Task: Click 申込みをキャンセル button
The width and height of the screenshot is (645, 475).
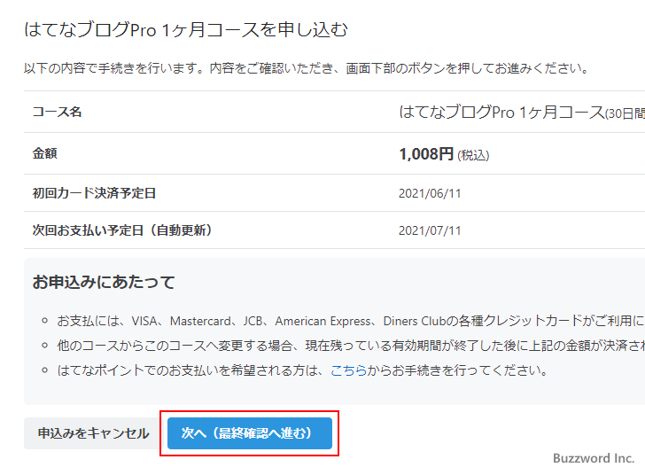Action: pyautogui.click(x=93, y=433)
